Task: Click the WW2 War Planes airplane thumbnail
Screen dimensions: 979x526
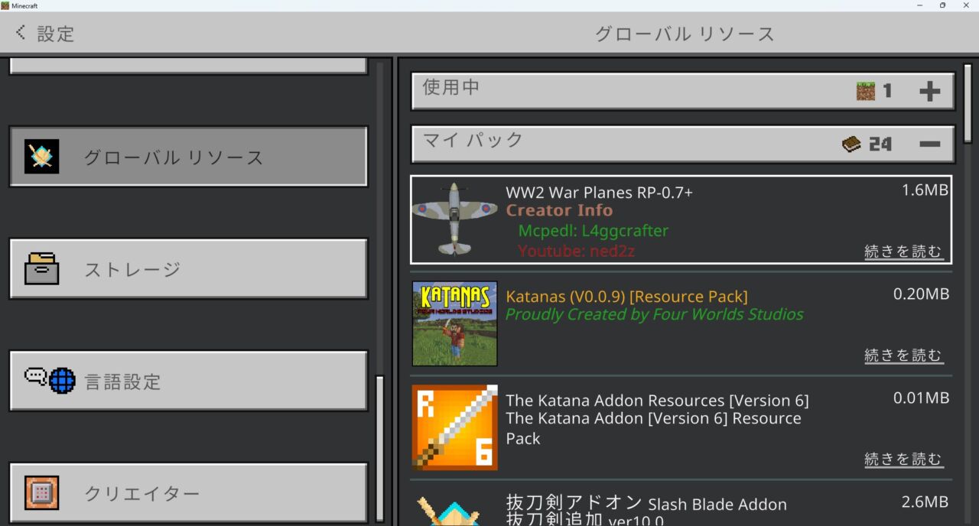Action: [x=454, y=219]
